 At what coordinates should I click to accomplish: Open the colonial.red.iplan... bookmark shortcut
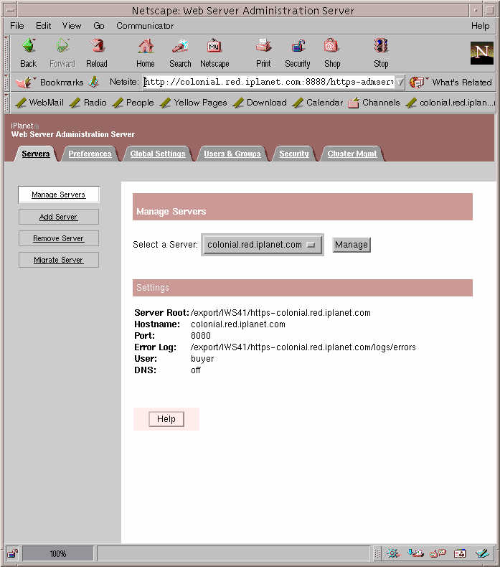[x=449, y=103]
